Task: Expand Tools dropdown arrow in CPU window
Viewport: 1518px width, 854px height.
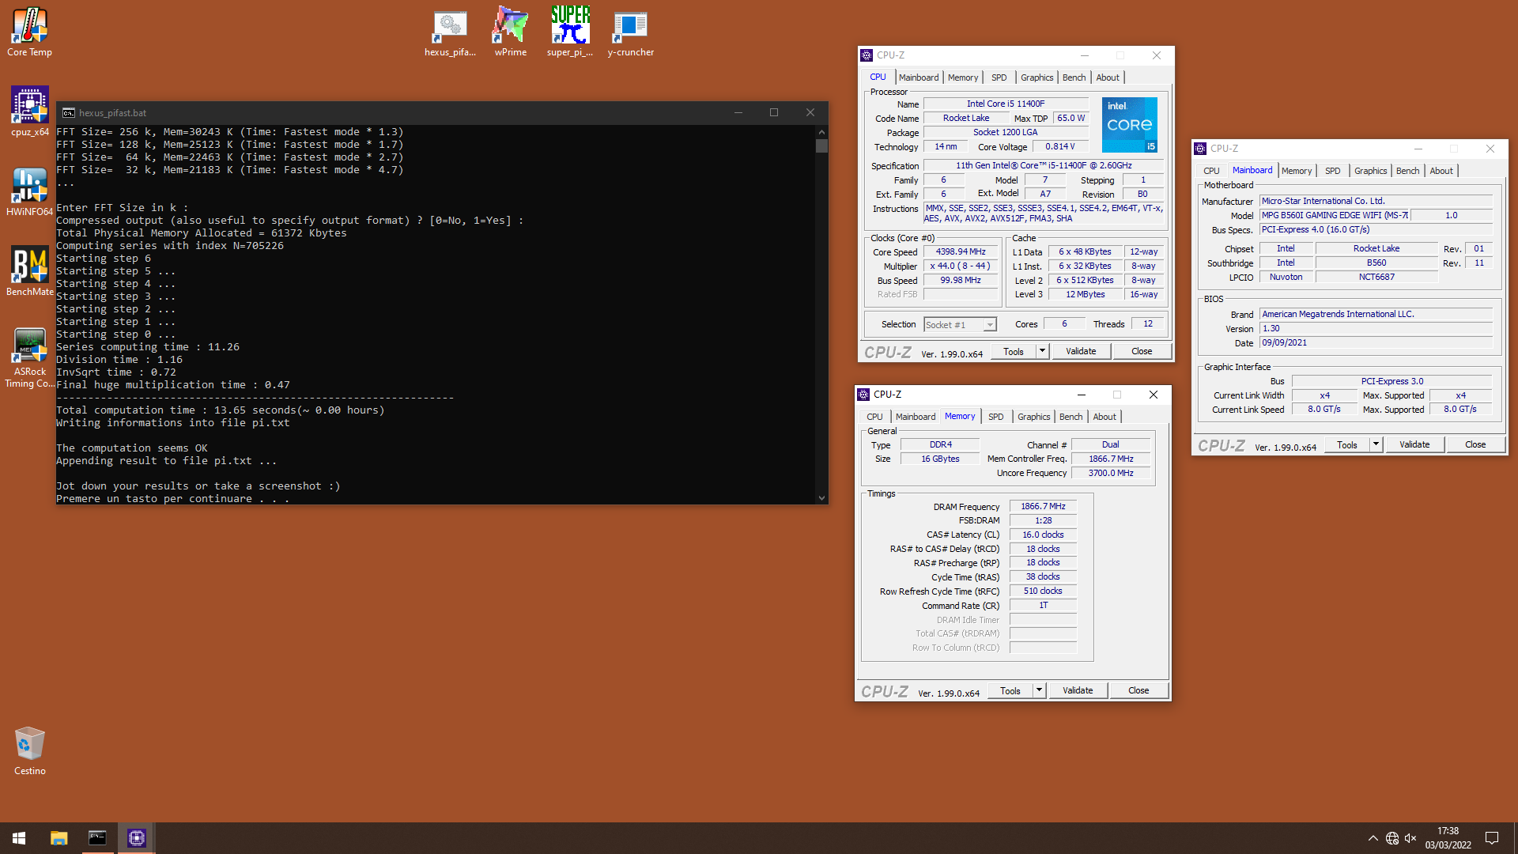Action: tap(1042, 351)
